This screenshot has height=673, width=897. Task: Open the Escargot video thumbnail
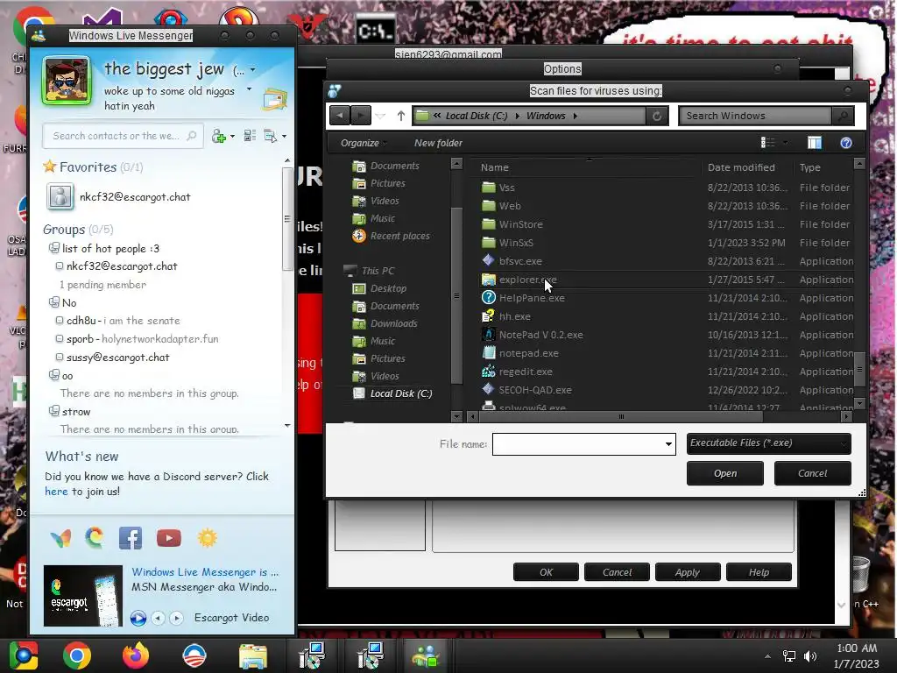point(83,596)
